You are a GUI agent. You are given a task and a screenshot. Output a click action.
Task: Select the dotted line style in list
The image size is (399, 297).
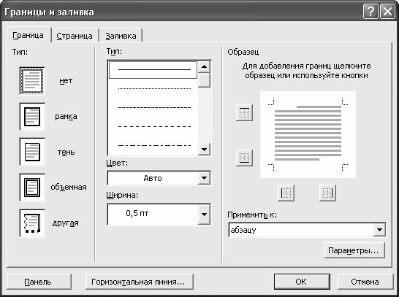[154, 89]
